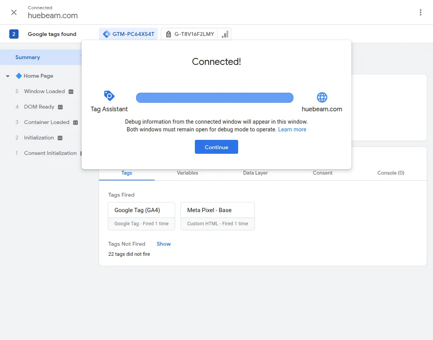Image resolution: width=433 pixels, height=340 pixels.
Task: Click the blue connection progress bar
Action: [215, 98]
